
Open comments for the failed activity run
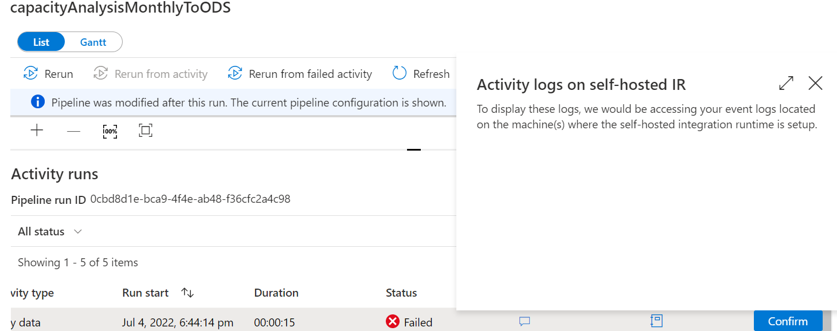tap(524, 321)
